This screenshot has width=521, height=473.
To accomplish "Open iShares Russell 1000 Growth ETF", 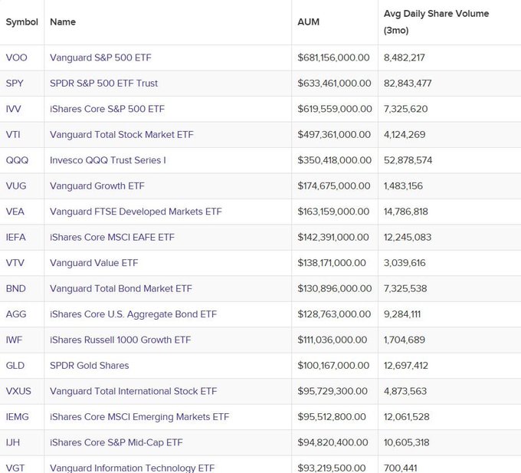I will tap(120, 340).
